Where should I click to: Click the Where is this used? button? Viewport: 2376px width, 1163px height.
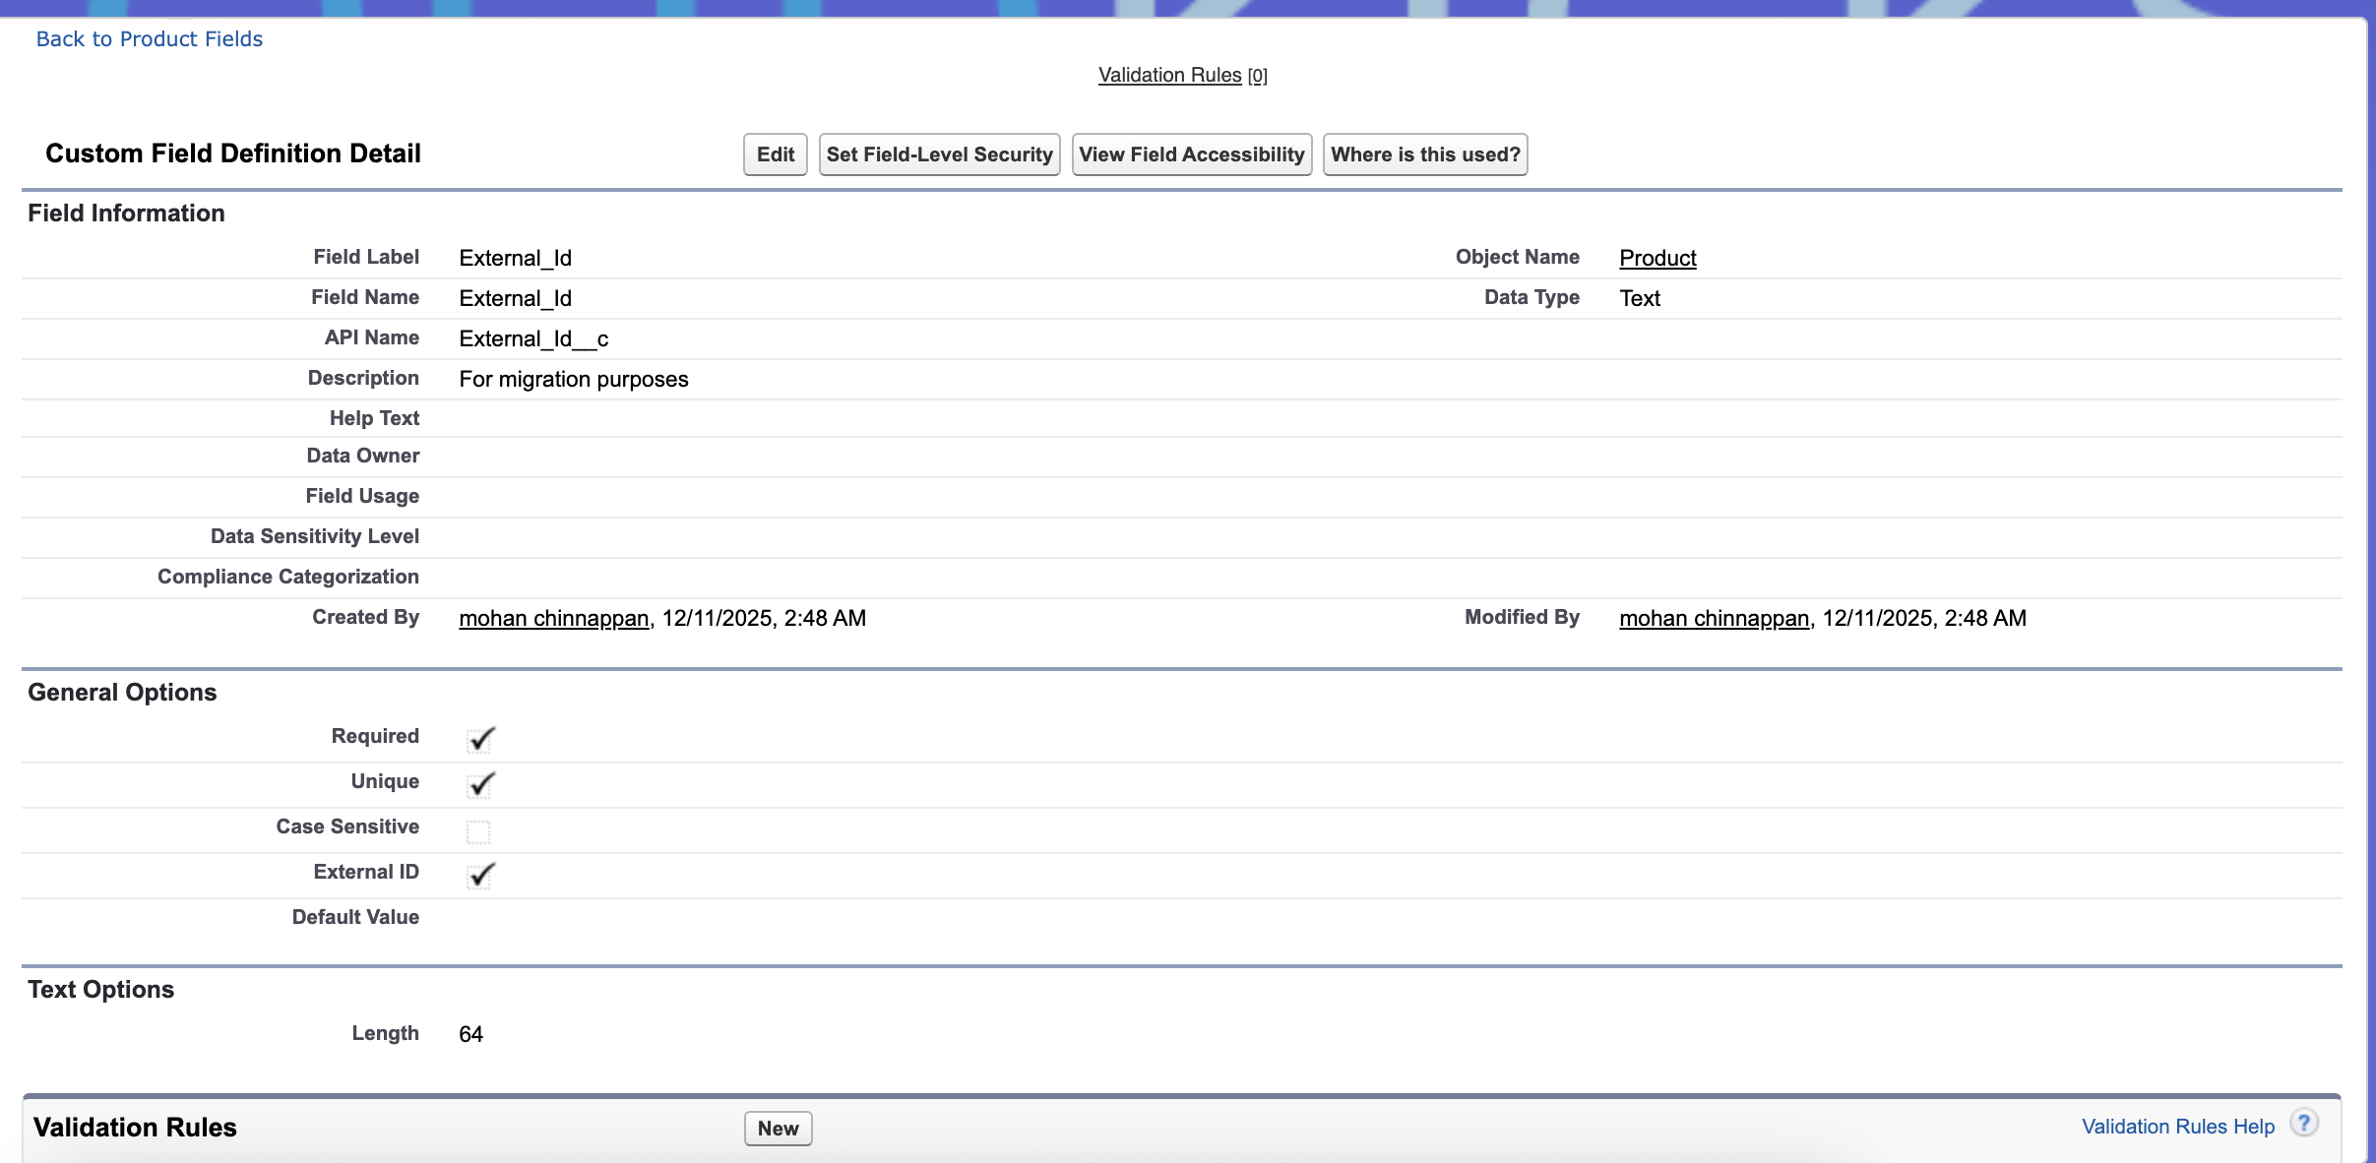1424,154
